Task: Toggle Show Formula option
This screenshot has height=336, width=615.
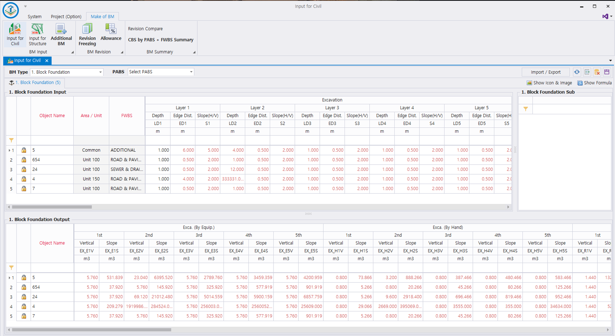Action: [594, 83]
